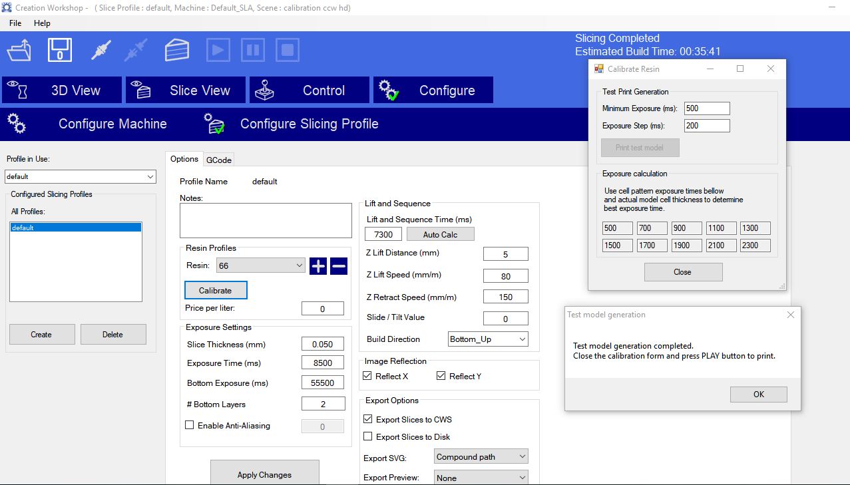Remove resin profile with minus icon

[x=339, y=266]
